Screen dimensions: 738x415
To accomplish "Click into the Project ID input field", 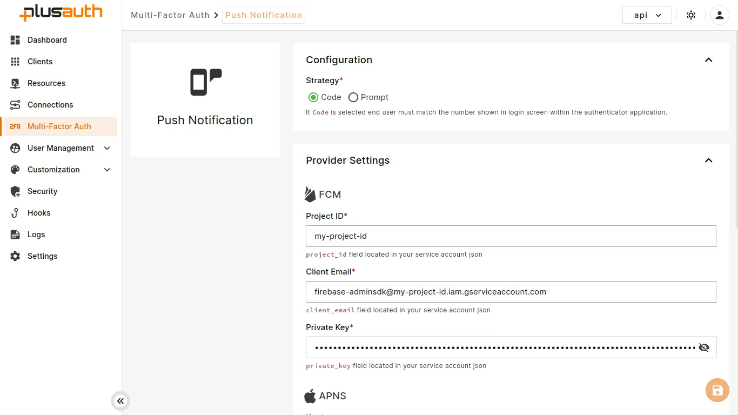I will coord(510,236).
